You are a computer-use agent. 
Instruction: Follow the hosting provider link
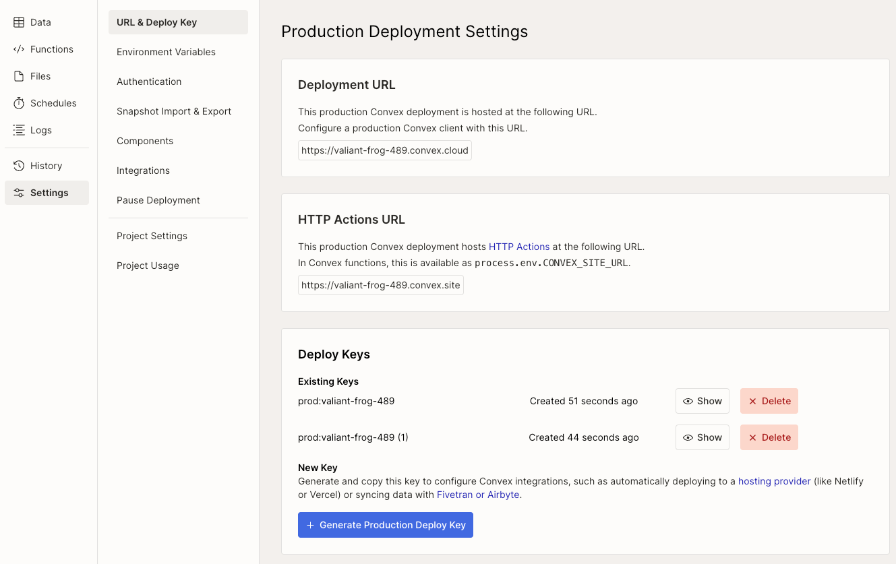pyautogui.click(x=774, y=481)
